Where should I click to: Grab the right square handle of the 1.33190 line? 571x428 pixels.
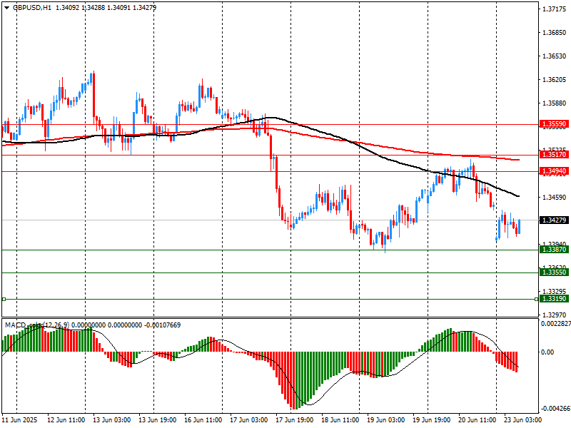tap(535, 299)
